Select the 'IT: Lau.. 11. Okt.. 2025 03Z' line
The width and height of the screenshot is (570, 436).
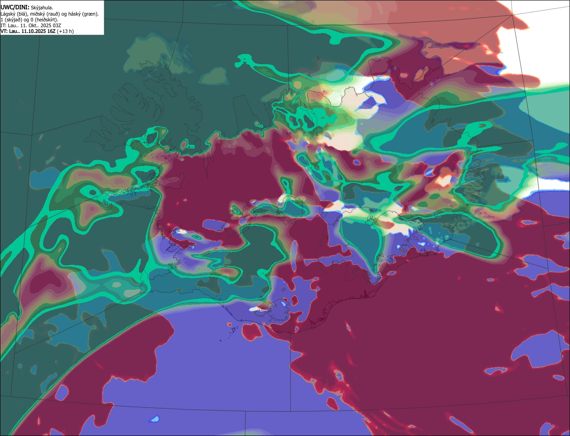[30, 25]
